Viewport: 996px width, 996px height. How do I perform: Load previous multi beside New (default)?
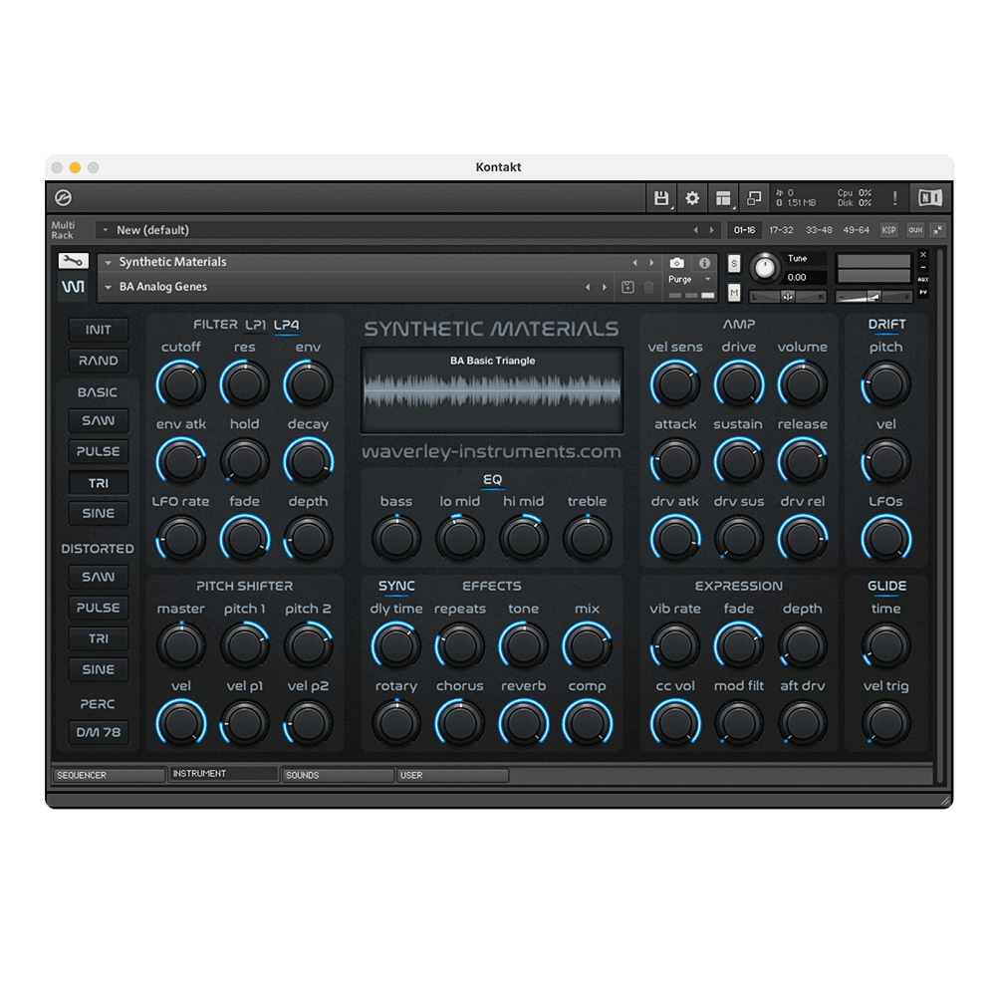point(695,230)
